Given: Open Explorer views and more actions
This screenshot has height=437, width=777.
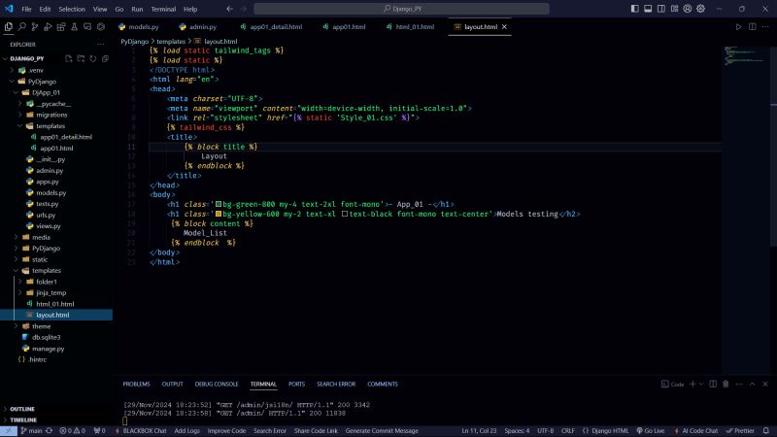Looking at the screenshot, I should (101, 44).
